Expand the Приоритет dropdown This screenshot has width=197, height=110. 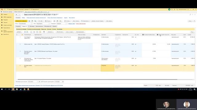point(66,24)
